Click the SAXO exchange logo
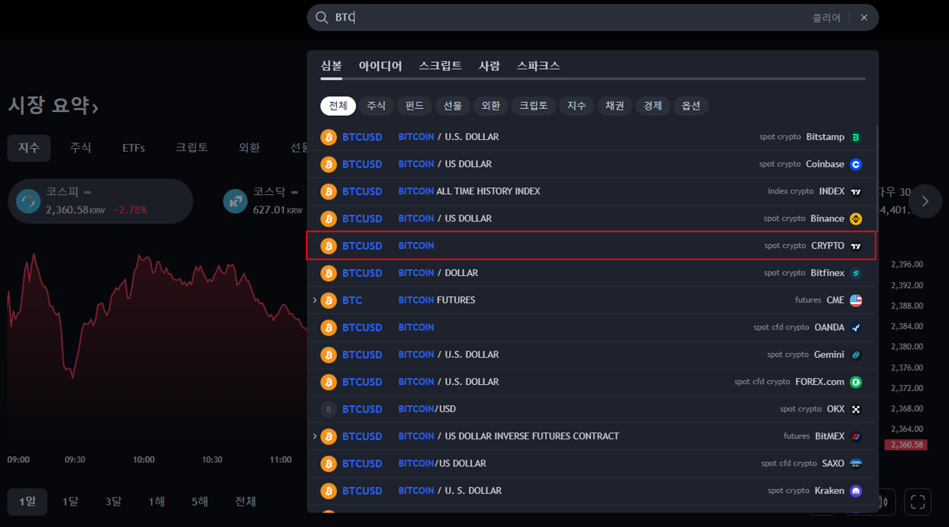Screen dimensions: 949x527 tap(856, 463)
